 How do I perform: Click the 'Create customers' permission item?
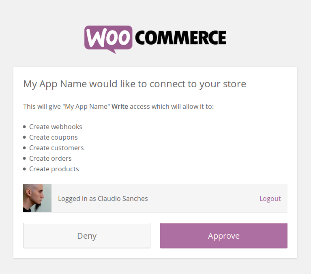click(x=56, y=148)
